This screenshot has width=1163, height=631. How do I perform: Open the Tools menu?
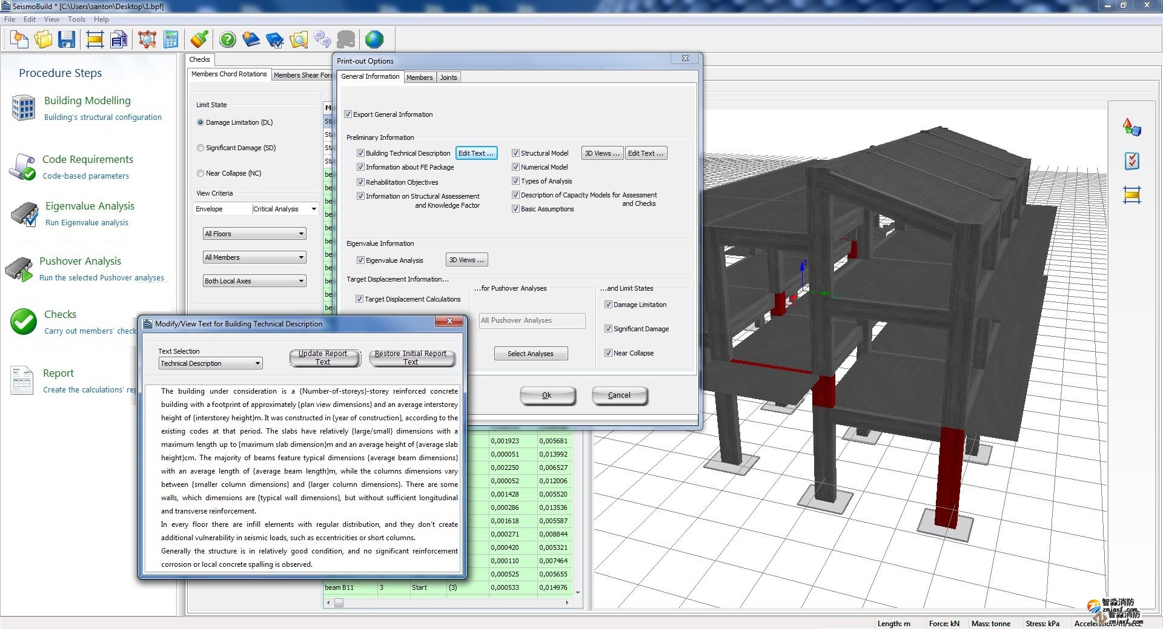(76, 19)
